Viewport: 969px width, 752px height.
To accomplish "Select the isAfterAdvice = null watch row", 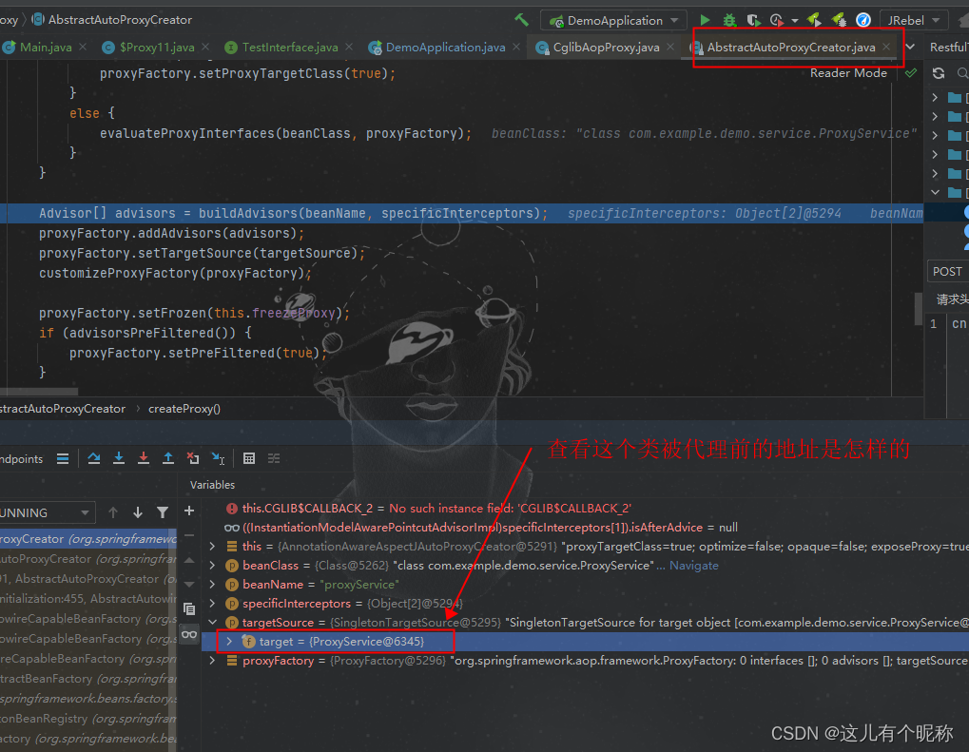I will pos(585,528).
